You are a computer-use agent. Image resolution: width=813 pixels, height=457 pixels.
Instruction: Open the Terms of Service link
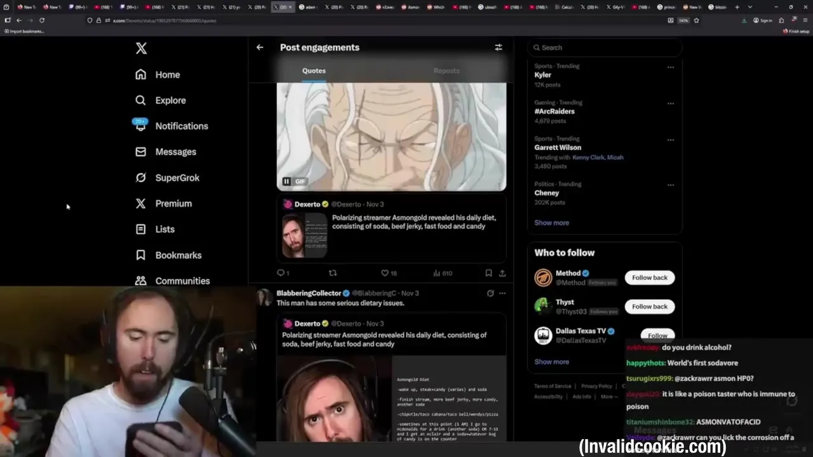(553, 386)
